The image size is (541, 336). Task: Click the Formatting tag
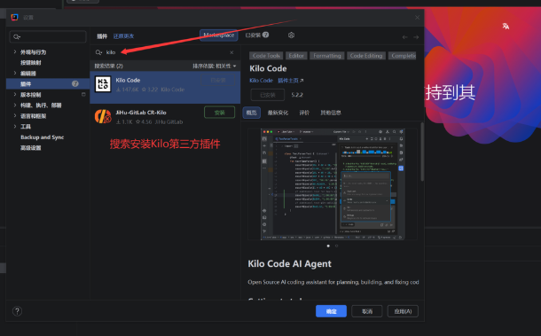327,56
